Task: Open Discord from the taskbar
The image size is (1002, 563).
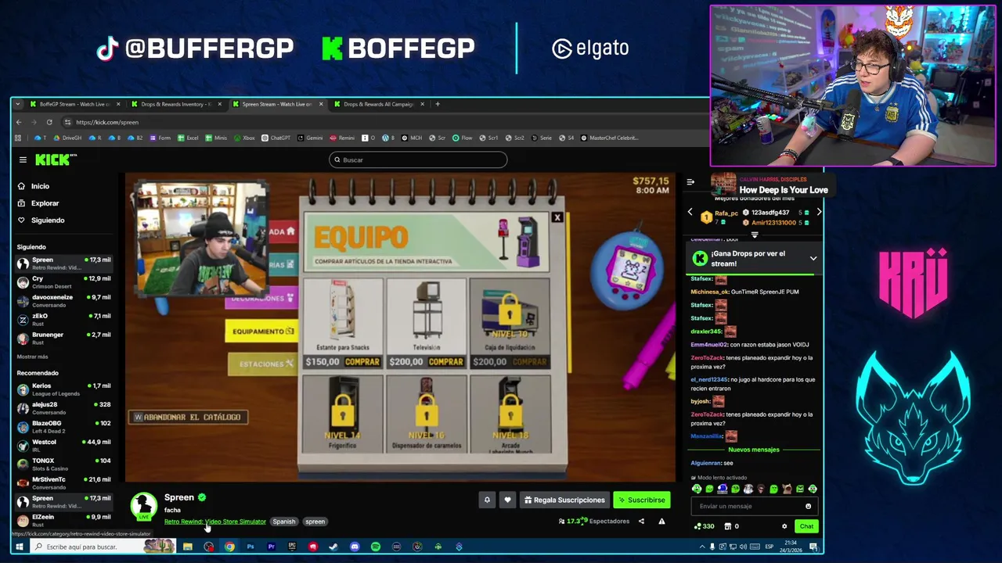Action: pyautogui.click(x=355, y=547)
